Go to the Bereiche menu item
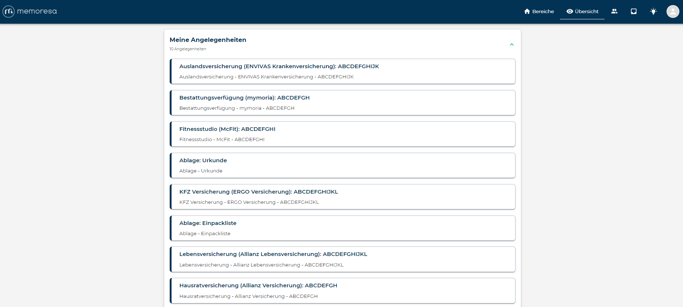 pos(543,11)
